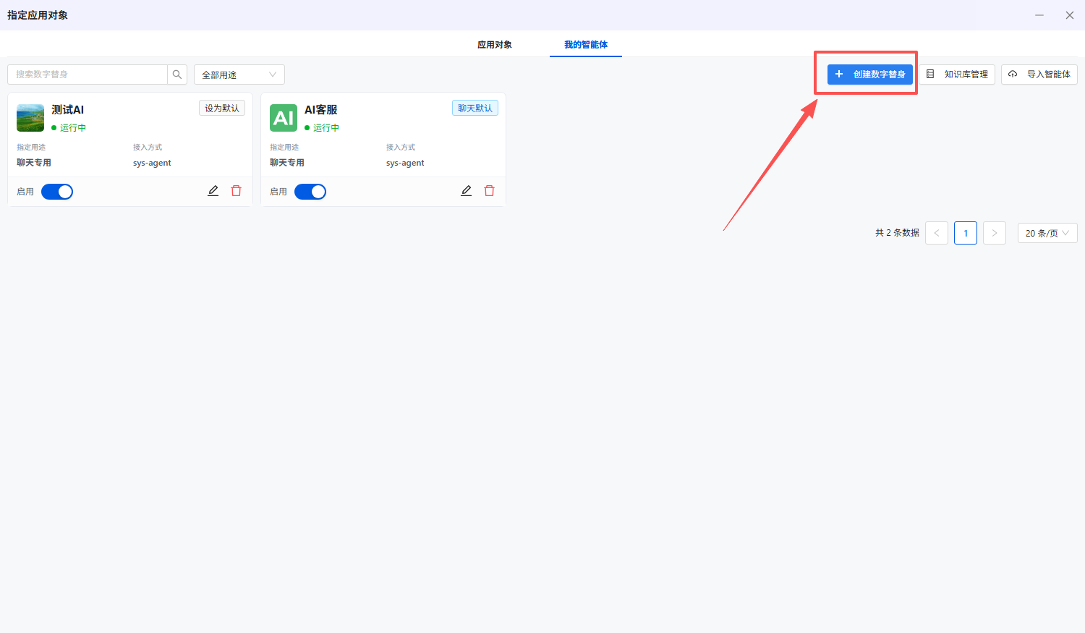Edit the 测试AI agent with pencil icon

pos(213,191)
